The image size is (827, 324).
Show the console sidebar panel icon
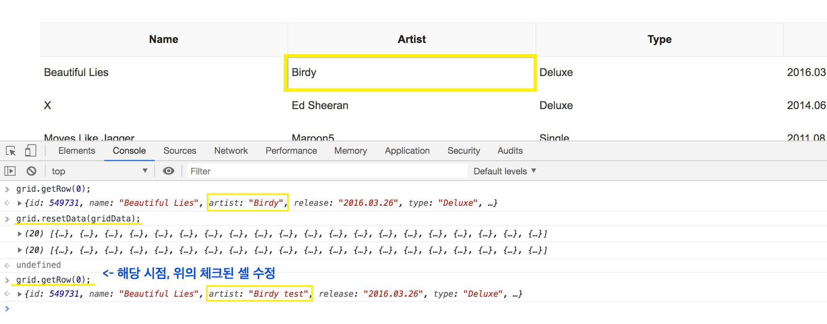(10, 171)
